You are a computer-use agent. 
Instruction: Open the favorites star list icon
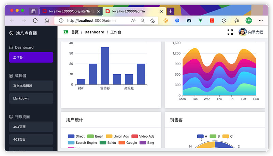coord(236,21)
